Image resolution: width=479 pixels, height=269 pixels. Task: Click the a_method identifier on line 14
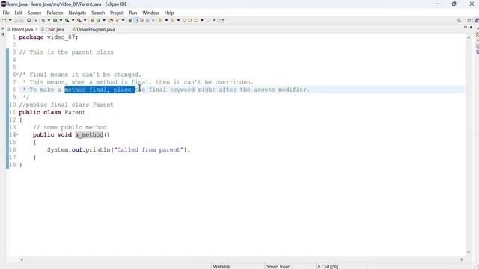click(89, 134)
